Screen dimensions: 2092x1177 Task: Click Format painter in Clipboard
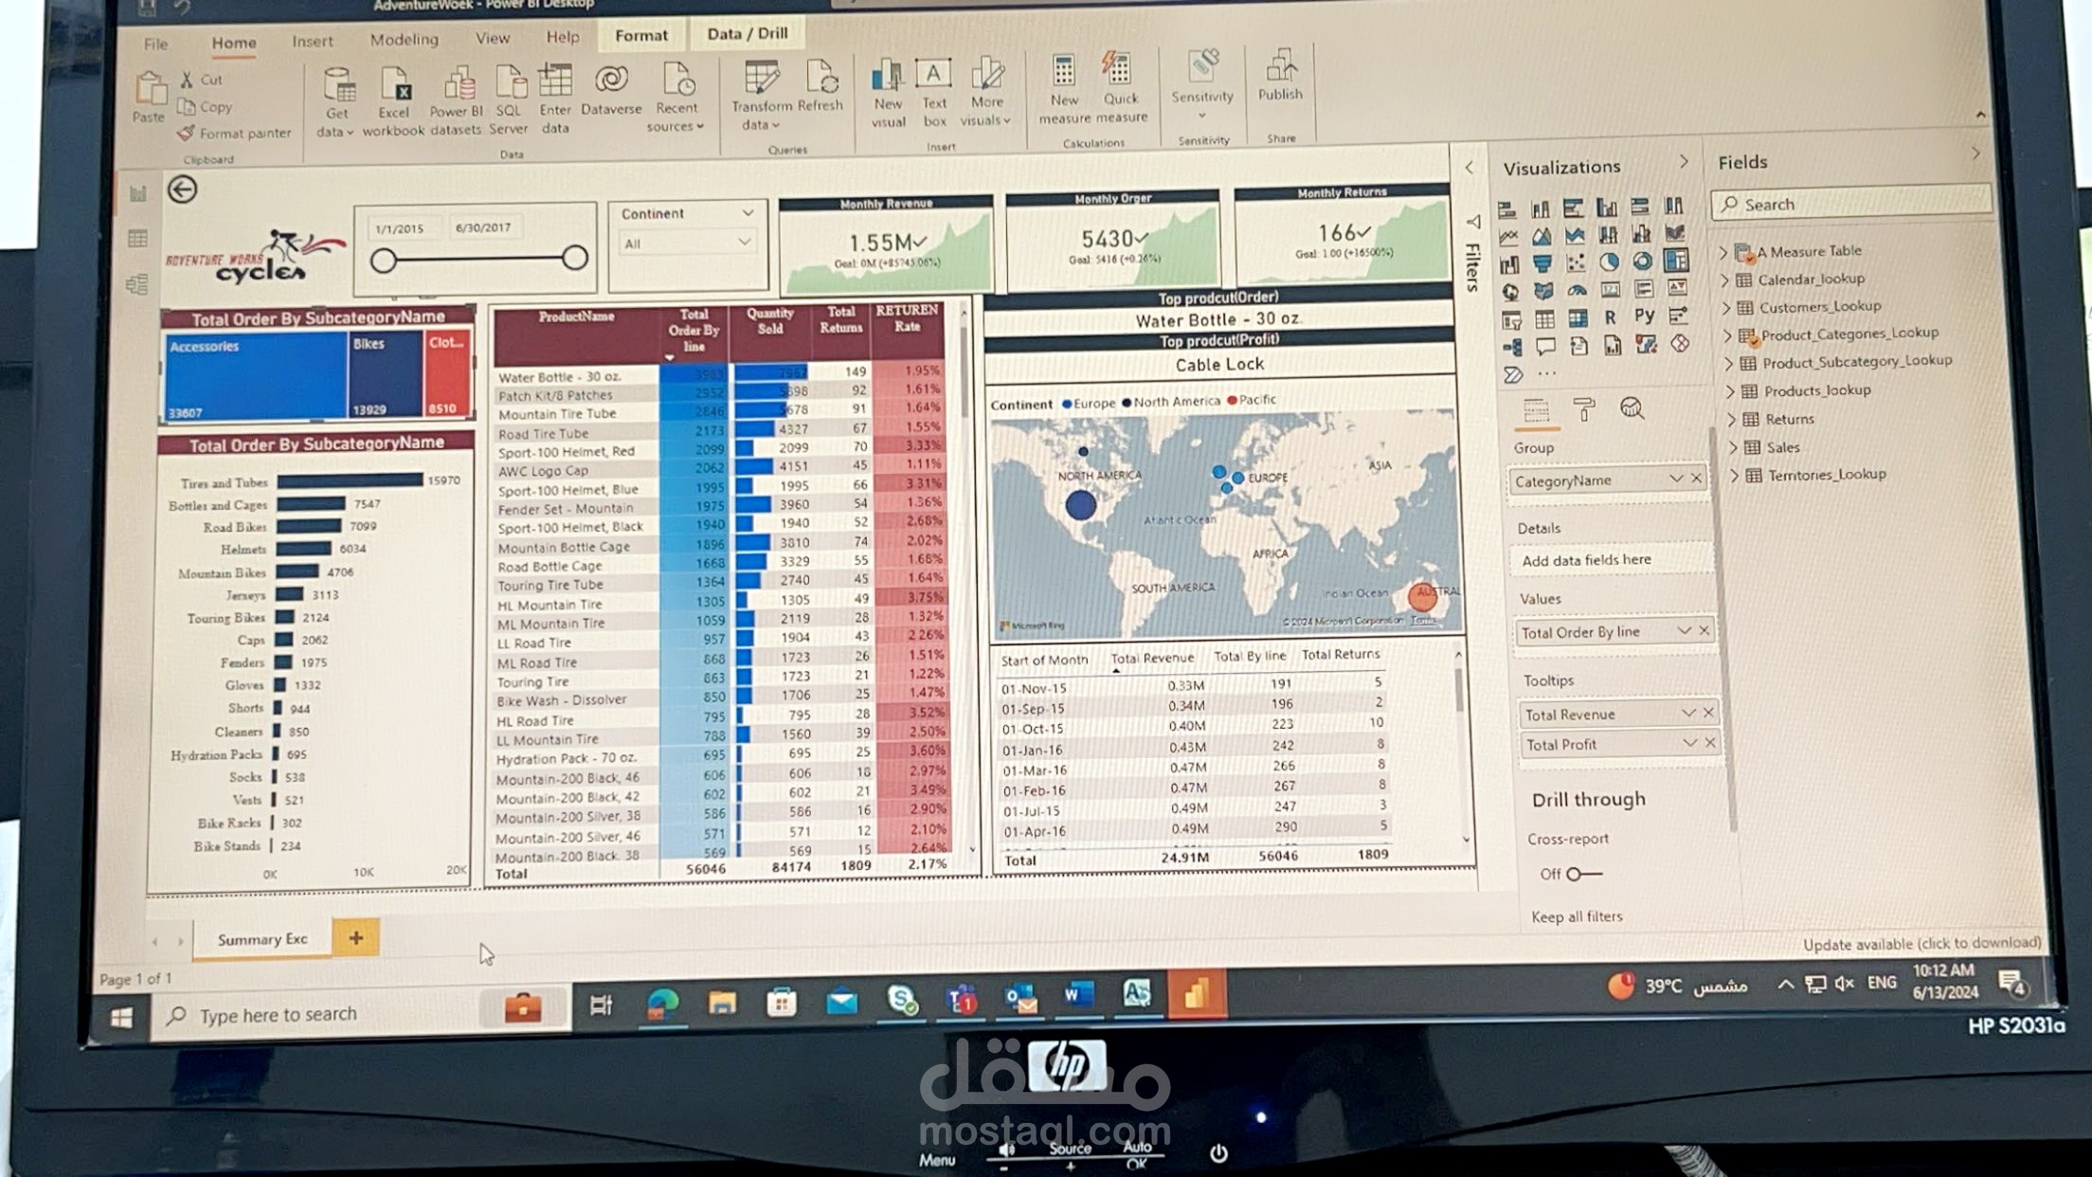coord(234,134)
